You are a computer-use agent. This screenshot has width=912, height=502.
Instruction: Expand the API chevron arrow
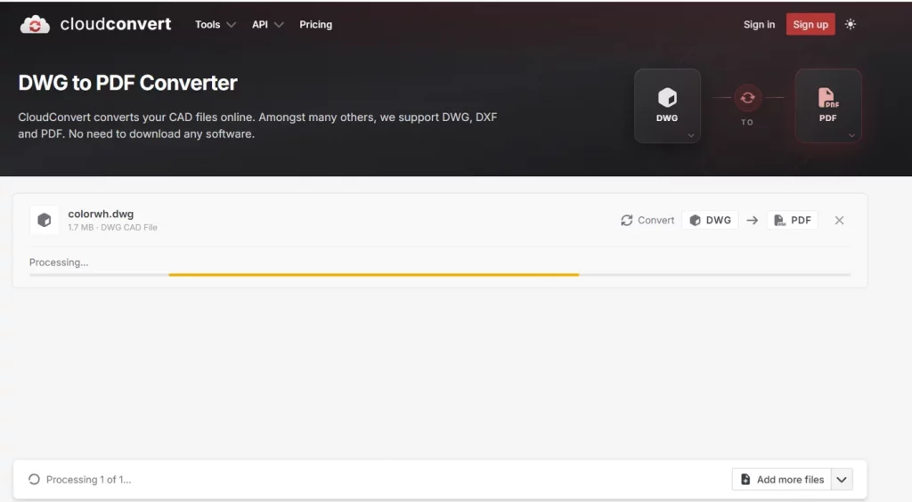[279, 24]
